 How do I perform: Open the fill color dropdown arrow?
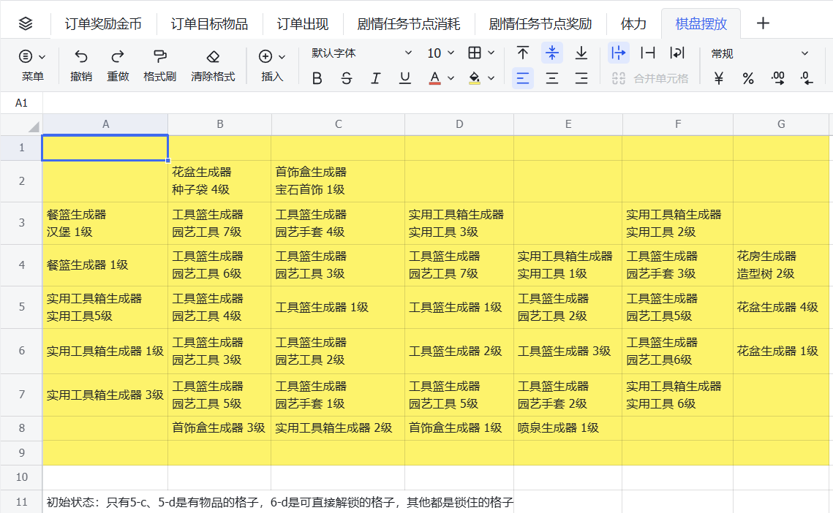pos(491,79)
